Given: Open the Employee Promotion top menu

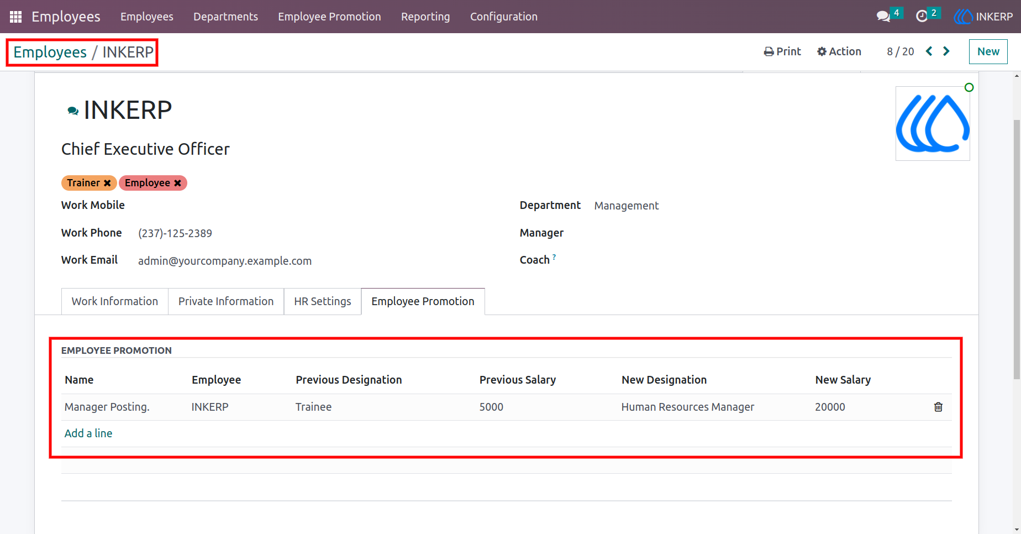Looking at the screenshot, I should pos(329,17).
